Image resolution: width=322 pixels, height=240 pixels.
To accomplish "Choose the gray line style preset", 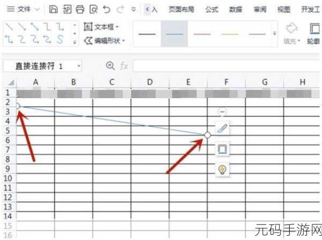I will (x=257, y=34).
